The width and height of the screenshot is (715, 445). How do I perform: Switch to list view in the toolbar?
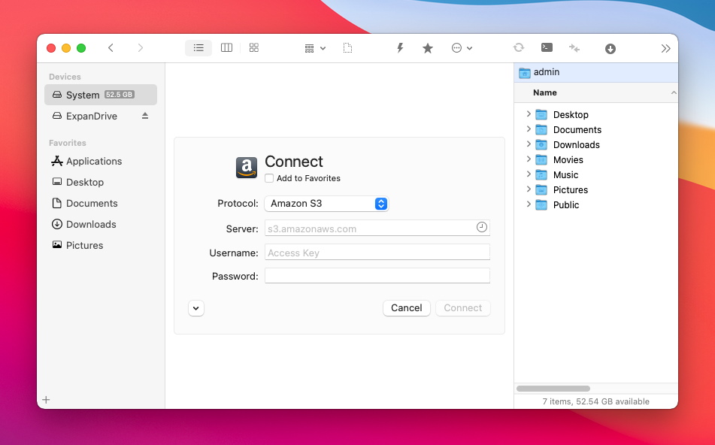click(198, 48)
